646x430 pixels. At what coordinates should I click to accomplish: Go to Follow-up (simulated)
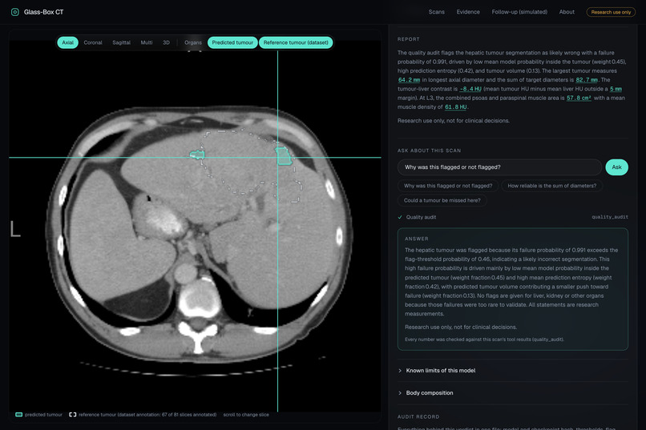point(519,12)
